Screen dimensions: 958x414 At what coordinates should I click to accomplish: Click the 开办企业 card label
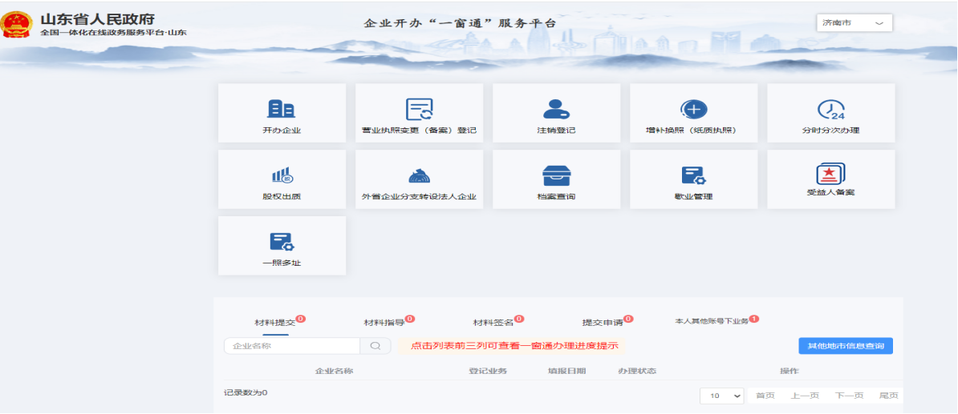282,130
